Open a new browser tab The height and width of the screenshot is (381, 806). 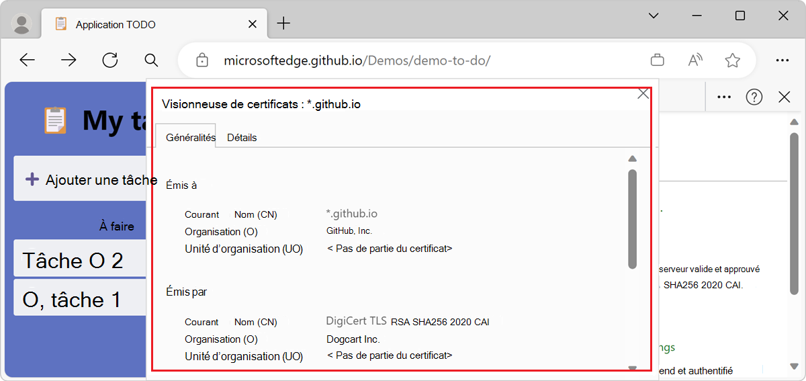point(284,24)
